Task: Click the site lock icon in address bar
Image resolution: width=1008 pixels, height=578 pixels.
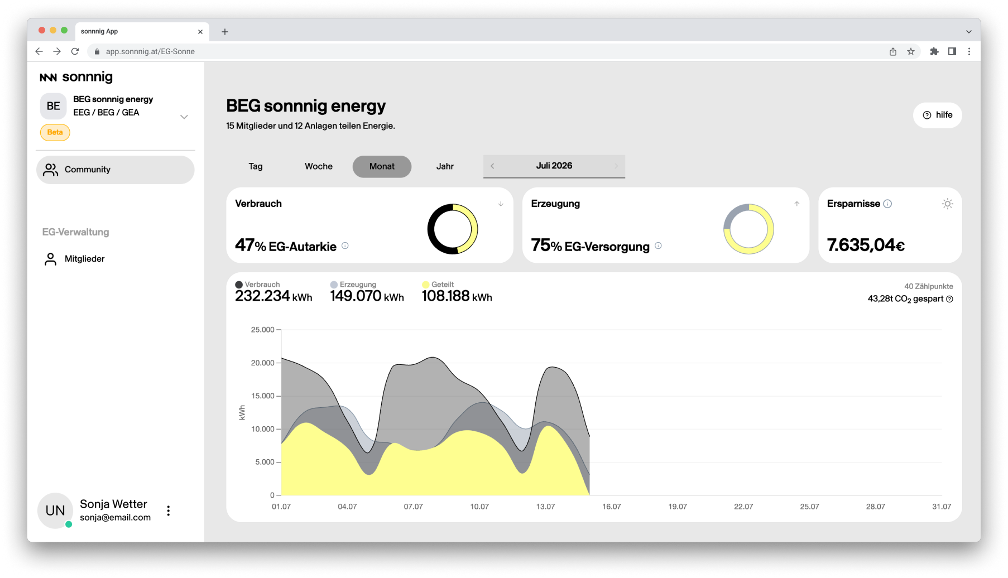Action: point(97,51)
